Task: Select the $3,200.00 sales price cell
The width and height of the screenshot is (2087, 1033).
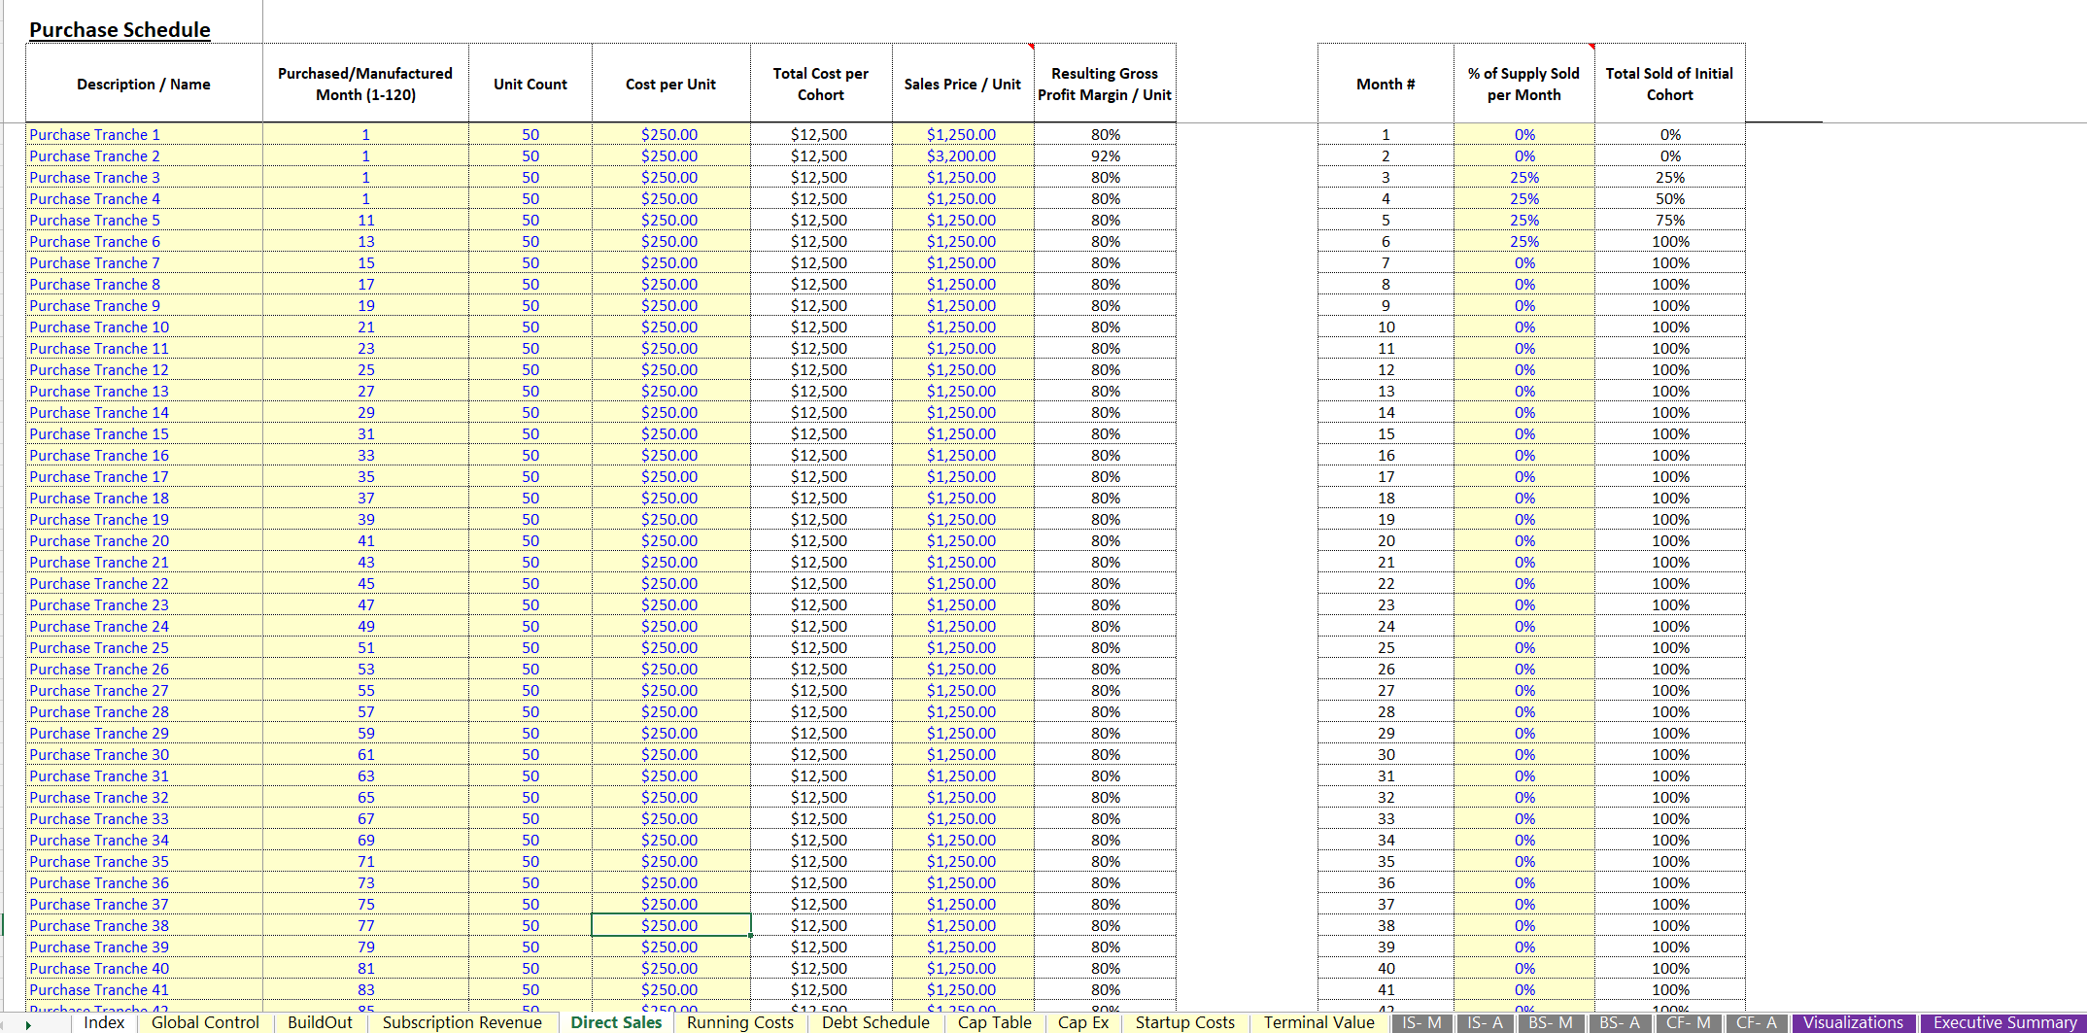Action: pyautogui.click(x=963, y=155)
